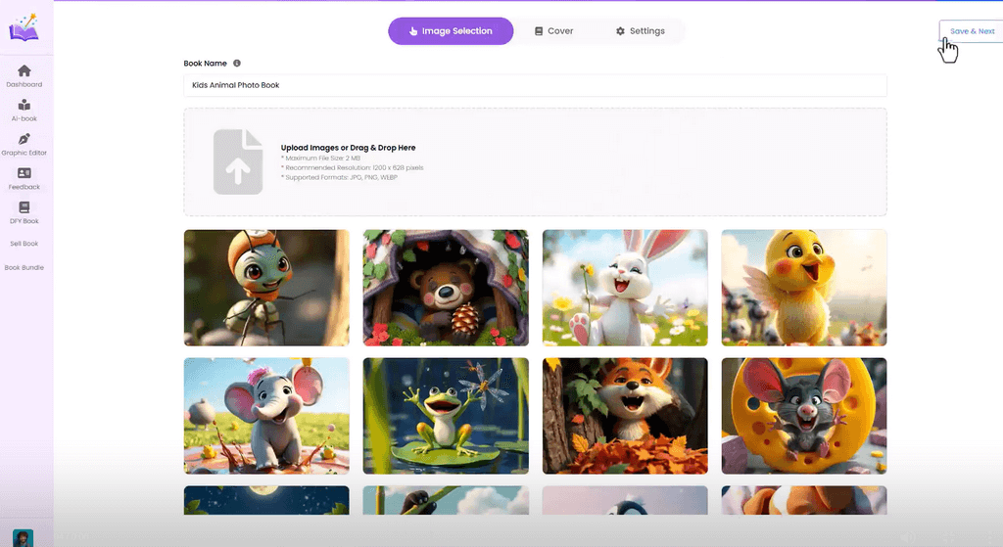Open the DFY Book sidebar icon

pos(24,207)
